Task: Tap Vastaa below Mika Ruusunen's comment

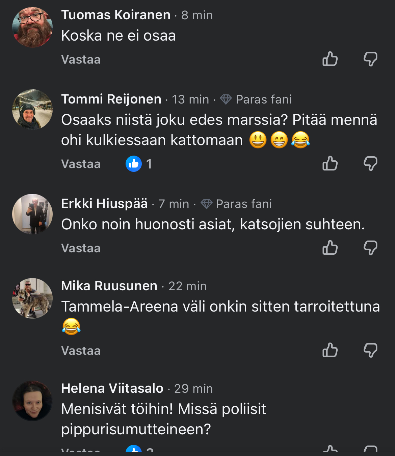Action: click(x=81, y=351)
